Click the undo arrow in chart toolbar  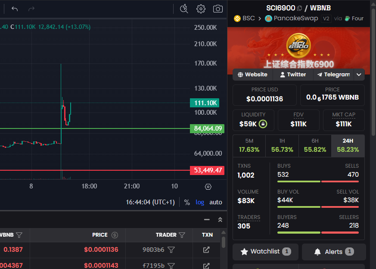(15, 9)
